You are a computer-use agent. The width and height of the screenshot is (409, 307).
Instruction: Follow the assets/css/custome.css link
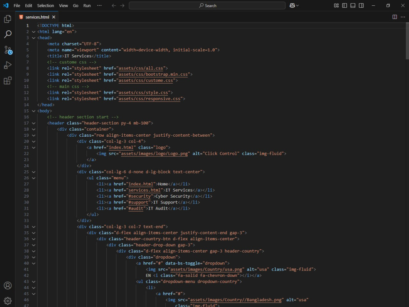coord(146,80)
